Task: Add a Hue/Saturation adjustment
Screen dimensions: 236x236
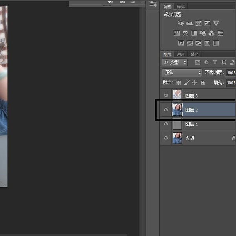Action: (x=177, y=33)
